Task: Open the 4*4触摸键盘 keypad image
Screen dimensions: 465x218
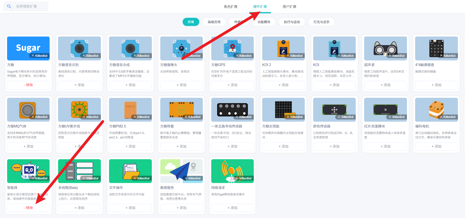Action: [x=436, y=48]
